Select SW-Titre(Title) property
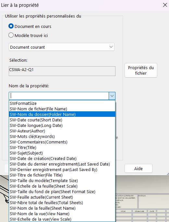This screenshot has width=169, height=222. tap(62, 148)
